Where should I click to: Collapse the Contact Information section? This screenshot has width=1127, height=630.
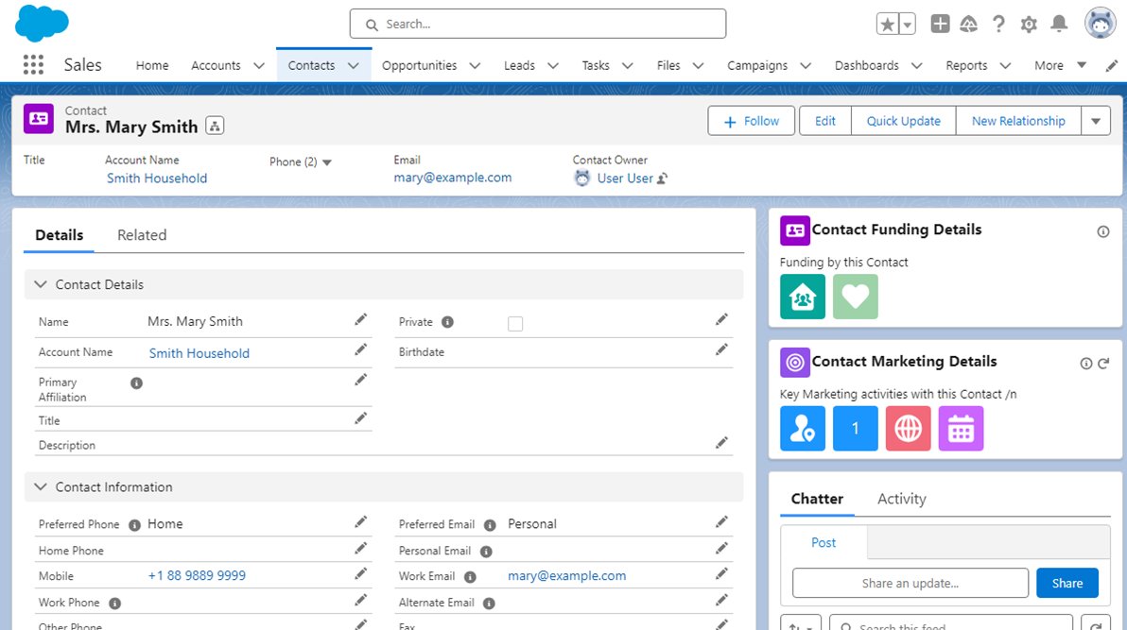pyautogui.click(x=41, y=487)
